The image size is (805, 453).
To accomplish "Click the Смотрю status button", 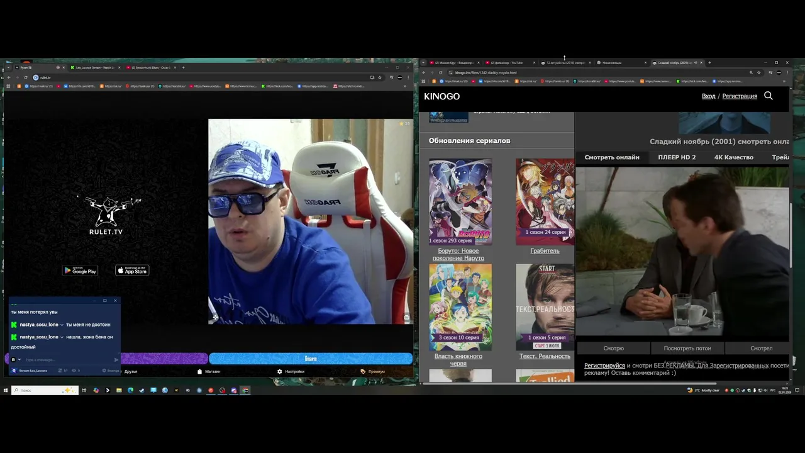I will [614, 348].
